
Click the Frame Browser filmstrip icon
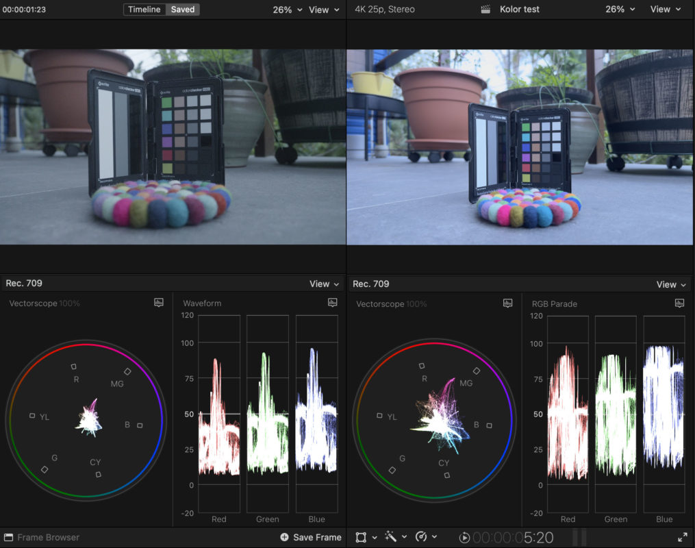coord(8,537)
